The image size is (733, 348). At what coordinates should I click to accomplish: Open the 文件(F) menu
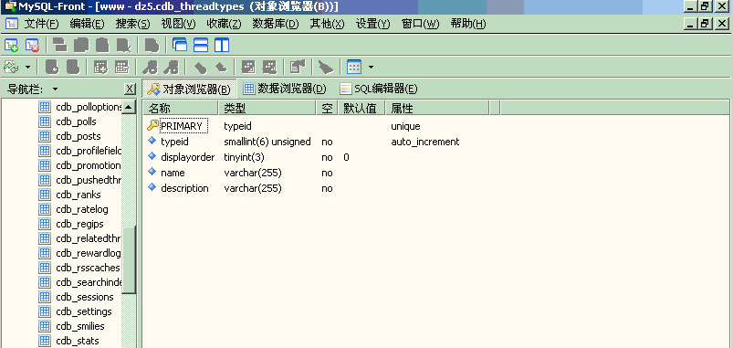coord(42,24)
